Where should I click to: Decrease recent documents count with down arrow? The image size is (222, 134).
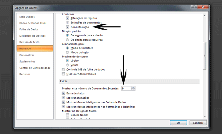tap(133, 89)
